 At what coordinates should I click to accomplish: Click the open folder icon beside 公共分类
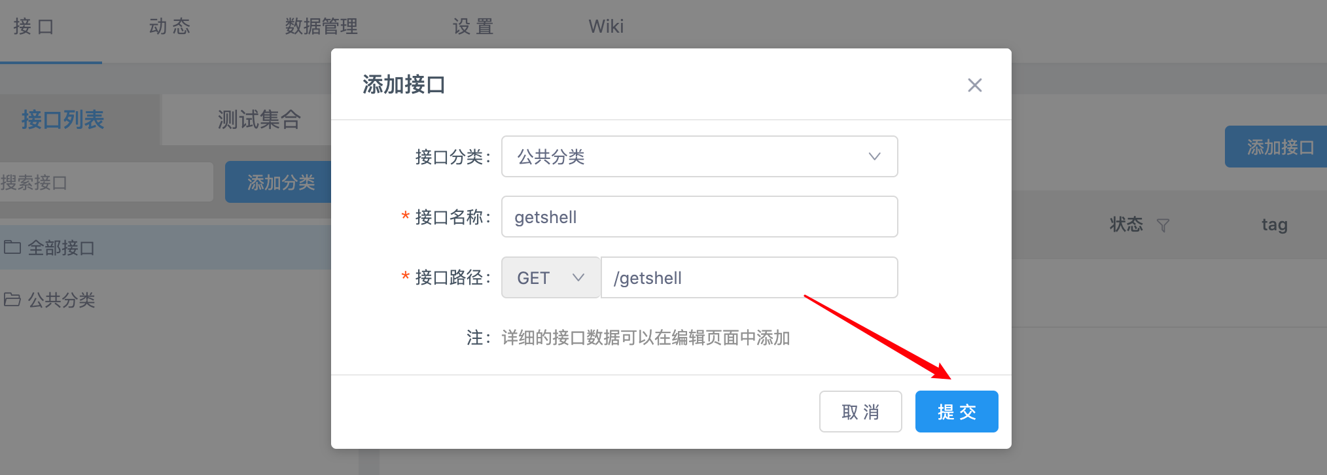tap(12, 300)
